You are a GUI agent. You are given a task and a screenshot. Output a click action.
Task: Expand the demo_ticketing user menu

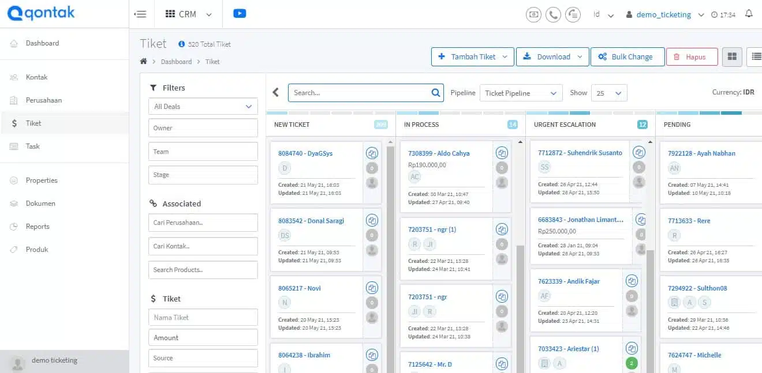665,15
